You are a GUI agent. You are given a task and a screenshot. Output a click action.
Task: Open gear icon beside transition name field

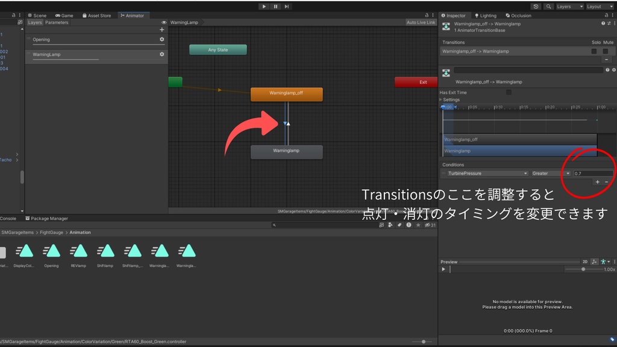point(614,70)
